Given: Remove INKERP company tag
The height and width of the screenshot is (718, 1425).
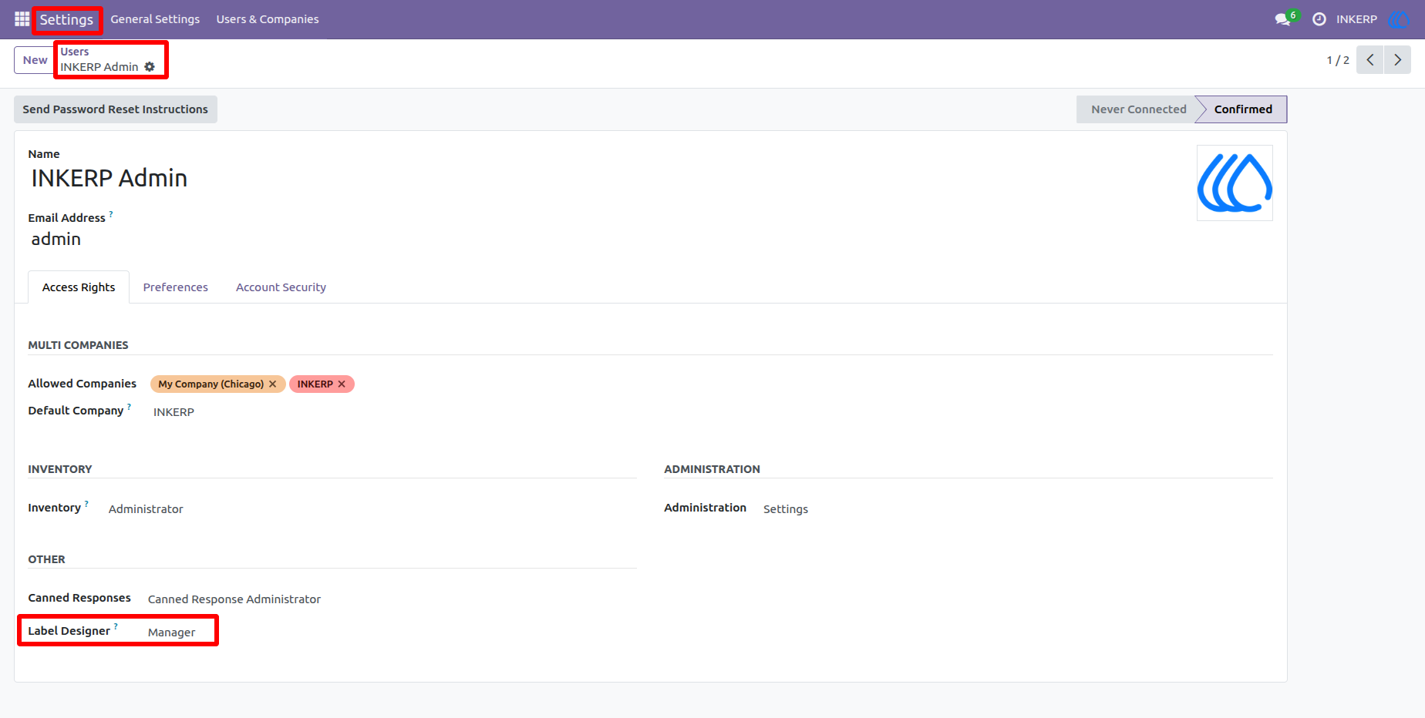Looking at the screenshot, I should [x=342, y=384].
